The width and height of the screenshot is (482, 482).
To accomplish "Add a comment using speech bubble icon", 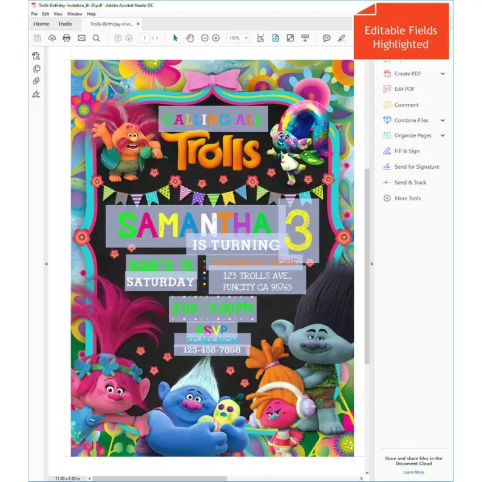I will click(327, 38).
